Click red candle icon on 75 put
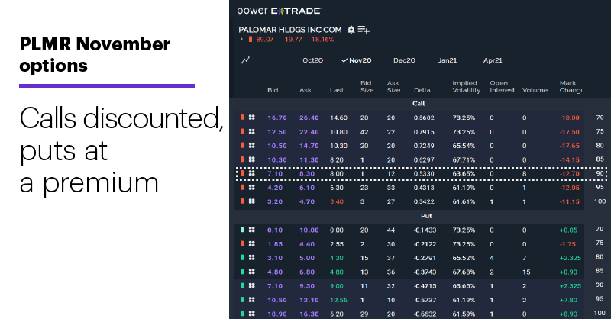This screenshot has width=611, height=319. 242,243
